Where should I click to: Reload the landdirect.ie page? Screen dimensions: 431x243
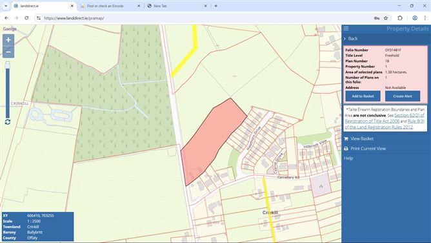pyautogui.click(x=26, y=18)
